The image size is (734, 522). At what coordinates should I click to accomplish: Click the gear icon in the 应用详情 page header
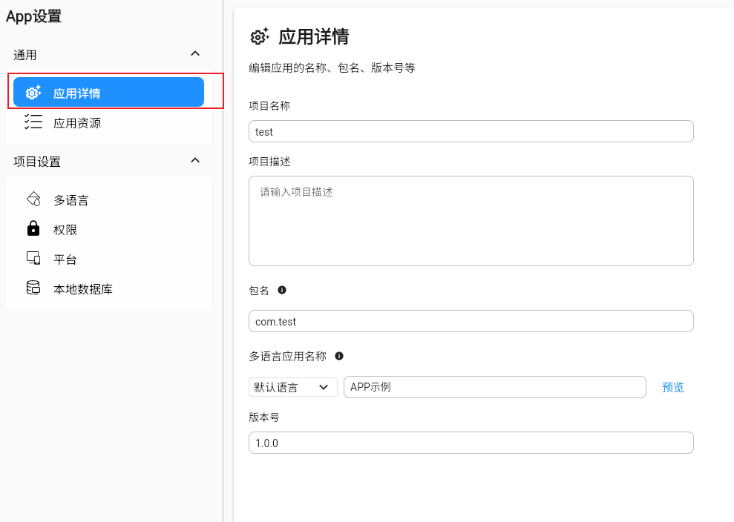(259, 36)
